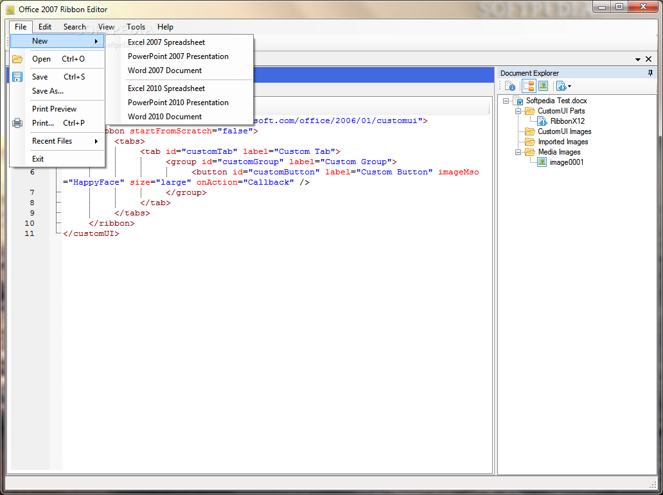This screenshot has height=495, width=663.
Task: Open the Search menu
Action: (x=75, y=26)
